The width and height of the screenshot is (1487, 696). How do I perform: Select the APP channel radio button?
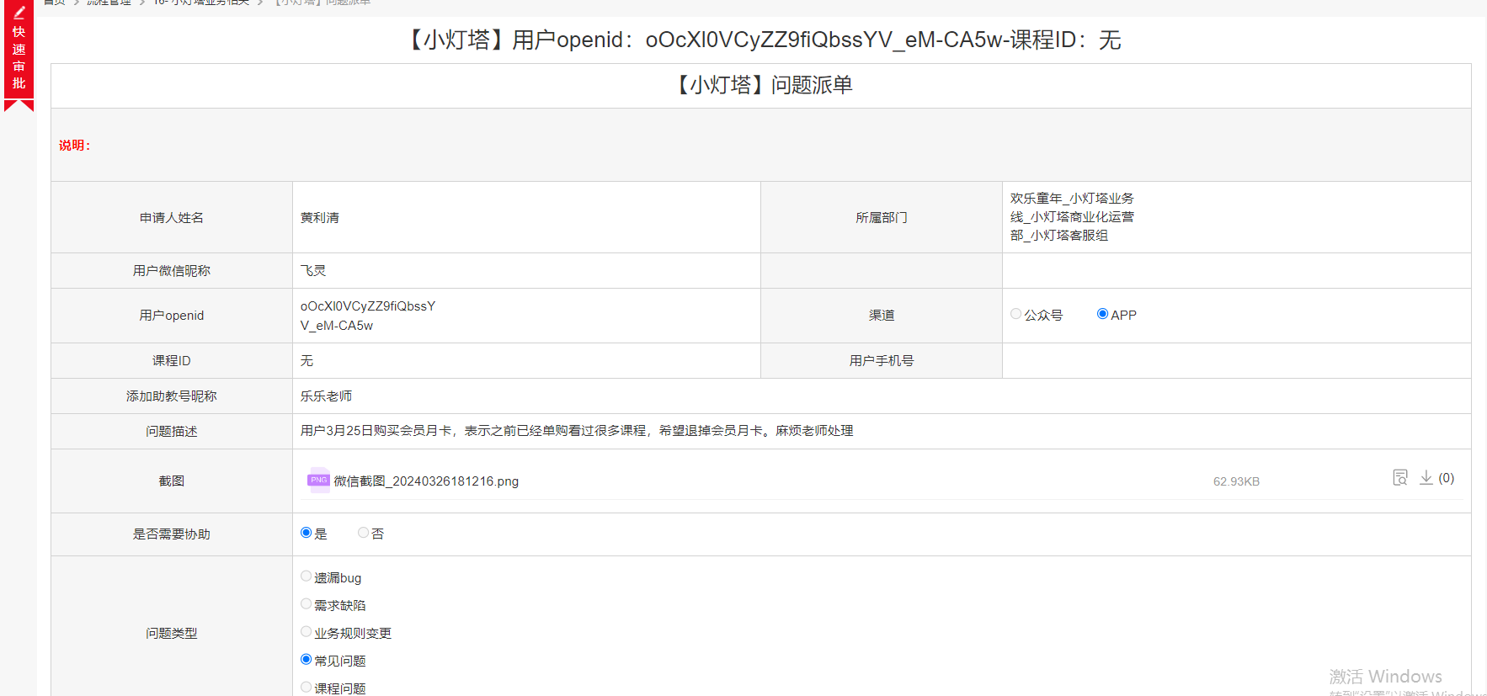(1102, 314)
